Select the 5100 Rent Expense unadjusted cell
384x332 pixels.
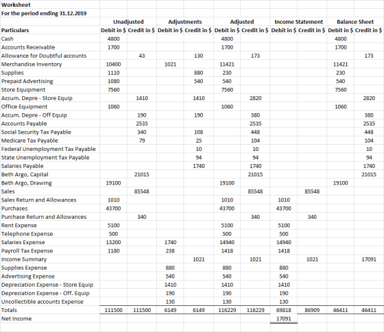tap(113, 226)
